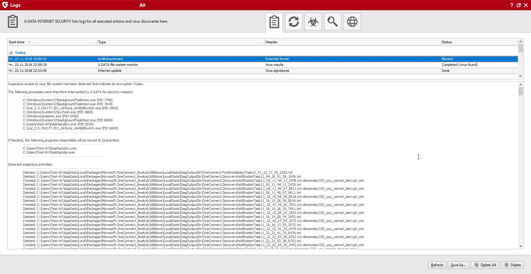This screenshot has height=274, width=531.
Task: Click the Refresh button
Action: pyautogui.click(x=437, y=265)
